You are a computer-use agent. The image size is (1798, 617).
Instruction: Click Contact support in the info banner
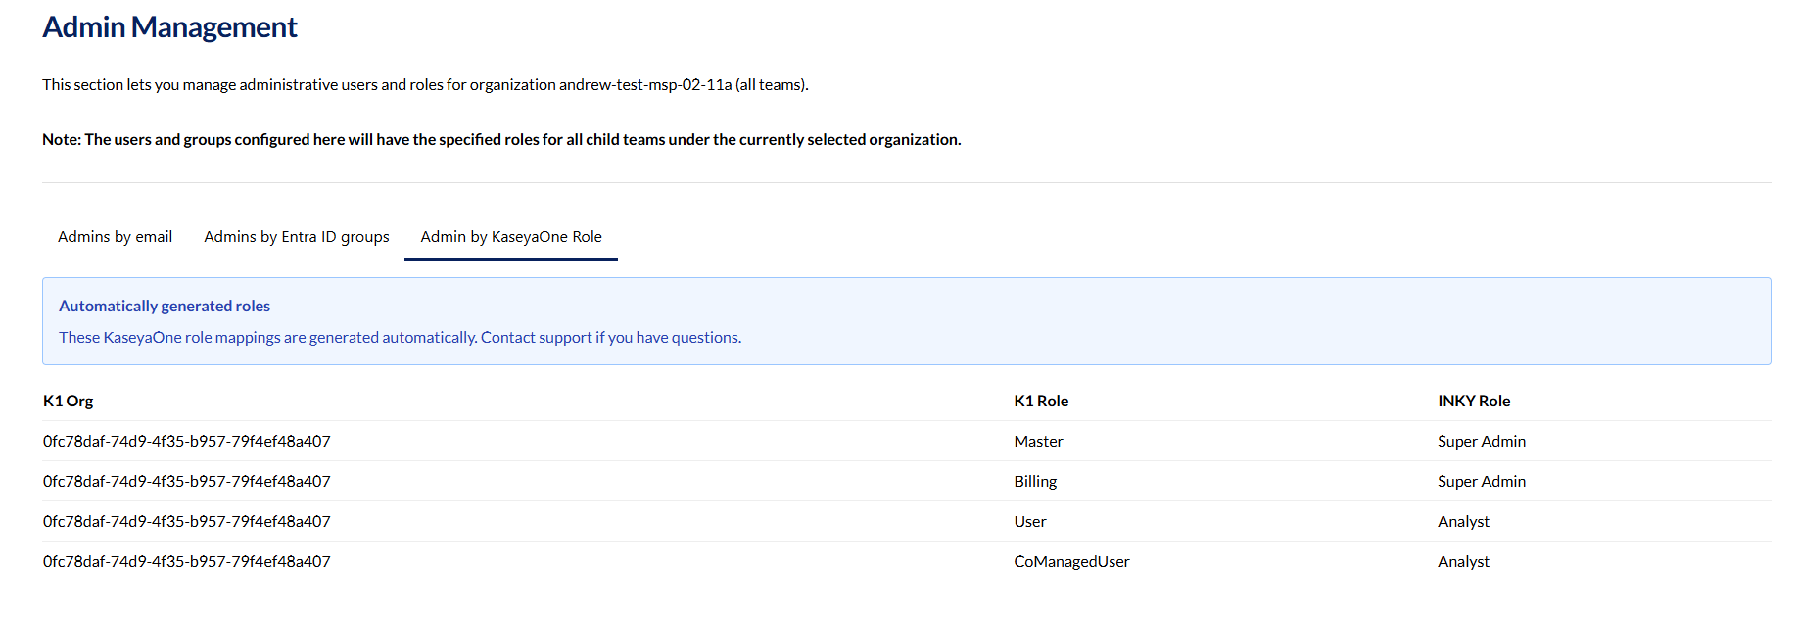click(x=536, y=338)
